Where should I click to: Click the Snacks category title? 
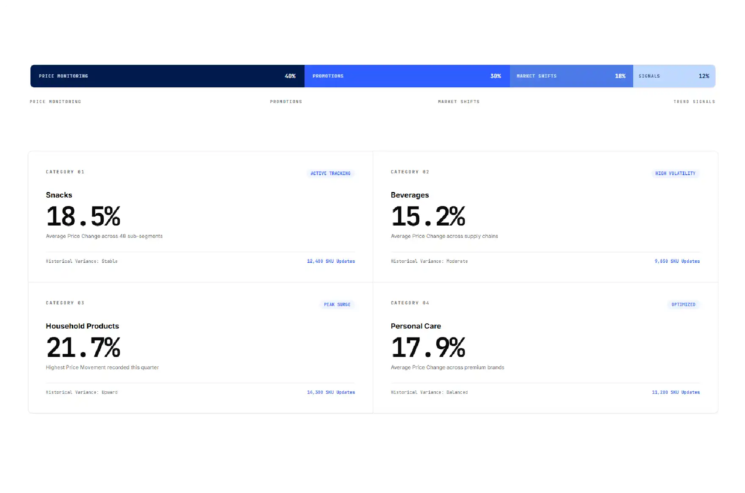(59, 195)
